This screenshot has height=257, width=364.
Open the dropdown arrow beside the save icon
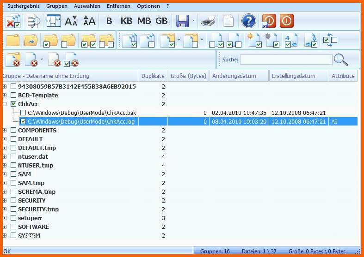pos(193,21)
